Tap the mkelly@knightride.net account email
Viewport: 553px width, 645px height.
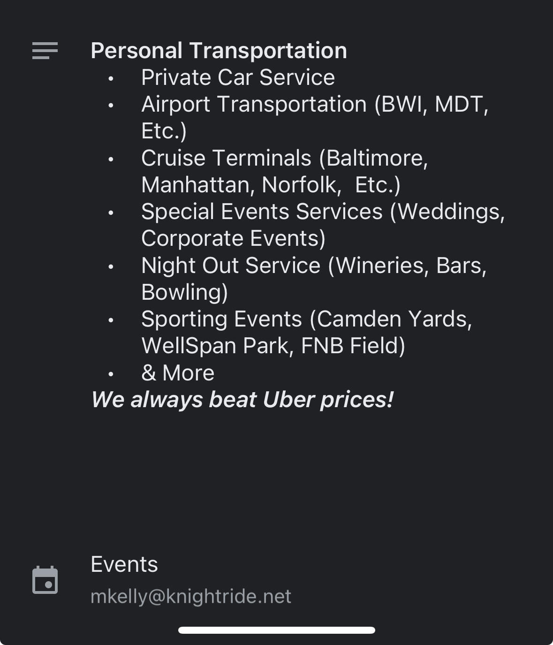[191, 596]
